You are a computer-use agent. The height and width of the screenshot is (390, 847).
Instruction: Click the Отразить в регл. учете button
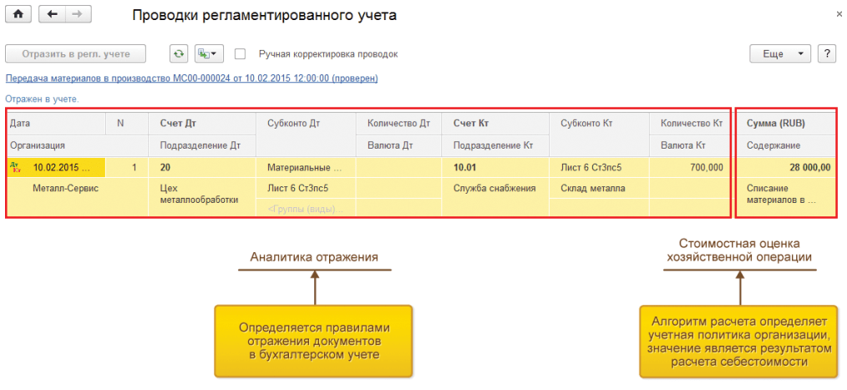click(76, 53)
